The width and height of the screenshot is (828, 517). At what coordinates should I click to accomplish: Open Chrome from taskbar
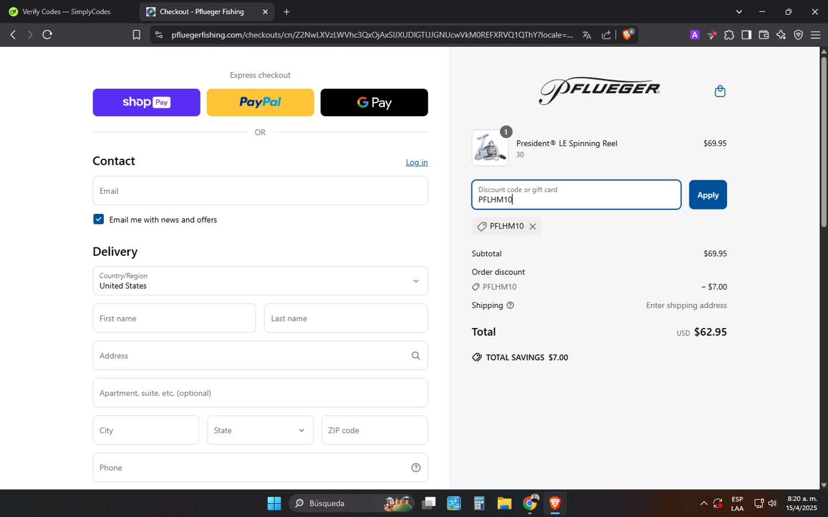530,503
